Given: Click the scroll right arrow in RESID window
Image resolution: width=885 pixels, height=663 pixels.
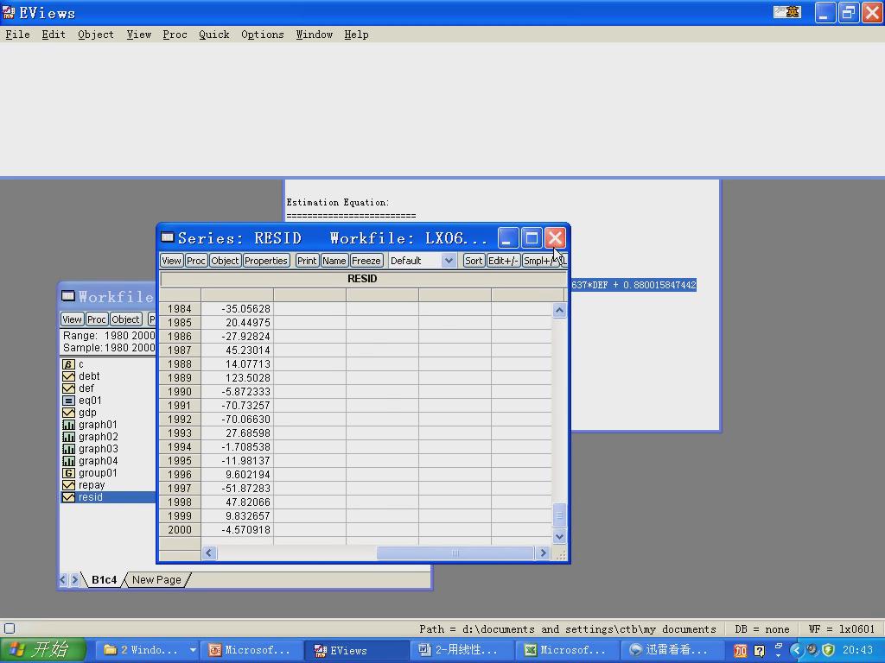Looking at the screenshot, I should pos(544,553).
